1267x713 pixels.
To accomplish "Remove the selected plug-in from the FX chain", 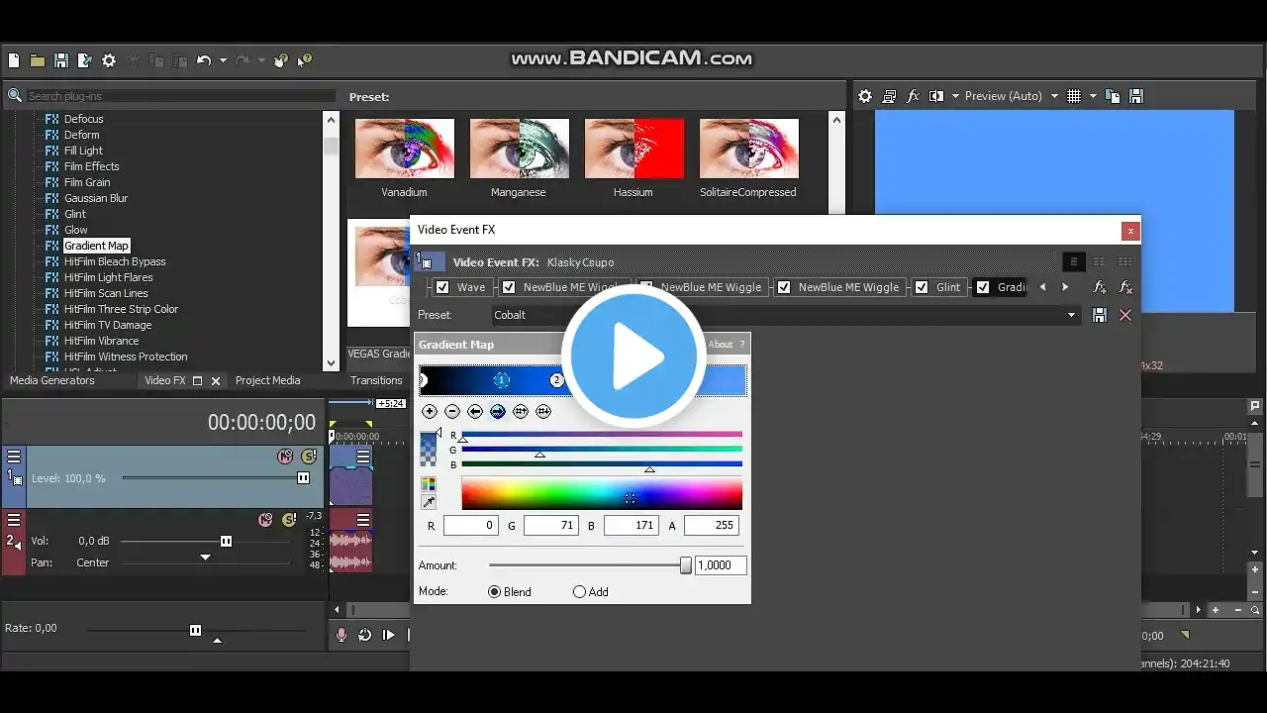I will point(1125,287).
